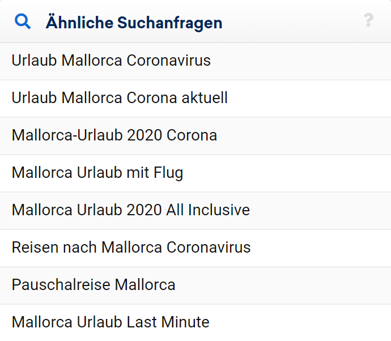391x341 pixels.
Task: Open "Urlaub Mallorca Coronavirus" suggestion
Action: coord(111,61)
